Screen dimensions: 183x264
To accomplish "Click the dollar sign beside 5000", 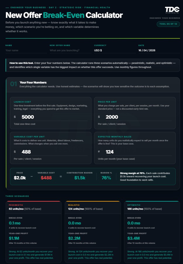I will point(15,117).
